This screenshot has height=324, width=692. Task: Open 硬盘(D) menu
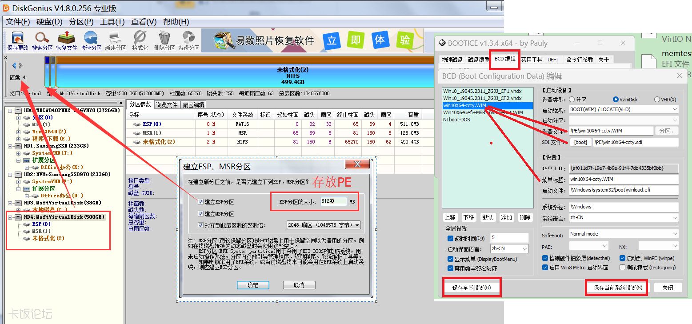(x=49, y=22)
